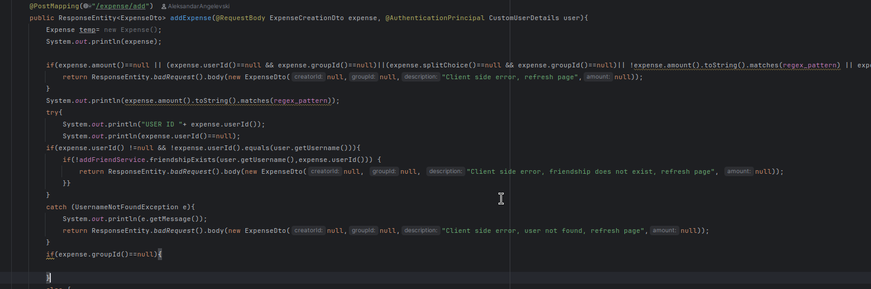
Task: Open the dropdown arrow beside the endpoint globe
Action: tap(91, 6)
